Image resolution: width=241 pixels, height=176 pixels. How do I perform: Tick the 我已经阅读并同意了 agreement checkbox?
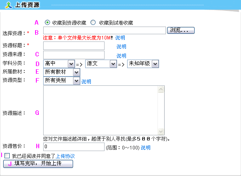tap(7, 156)
